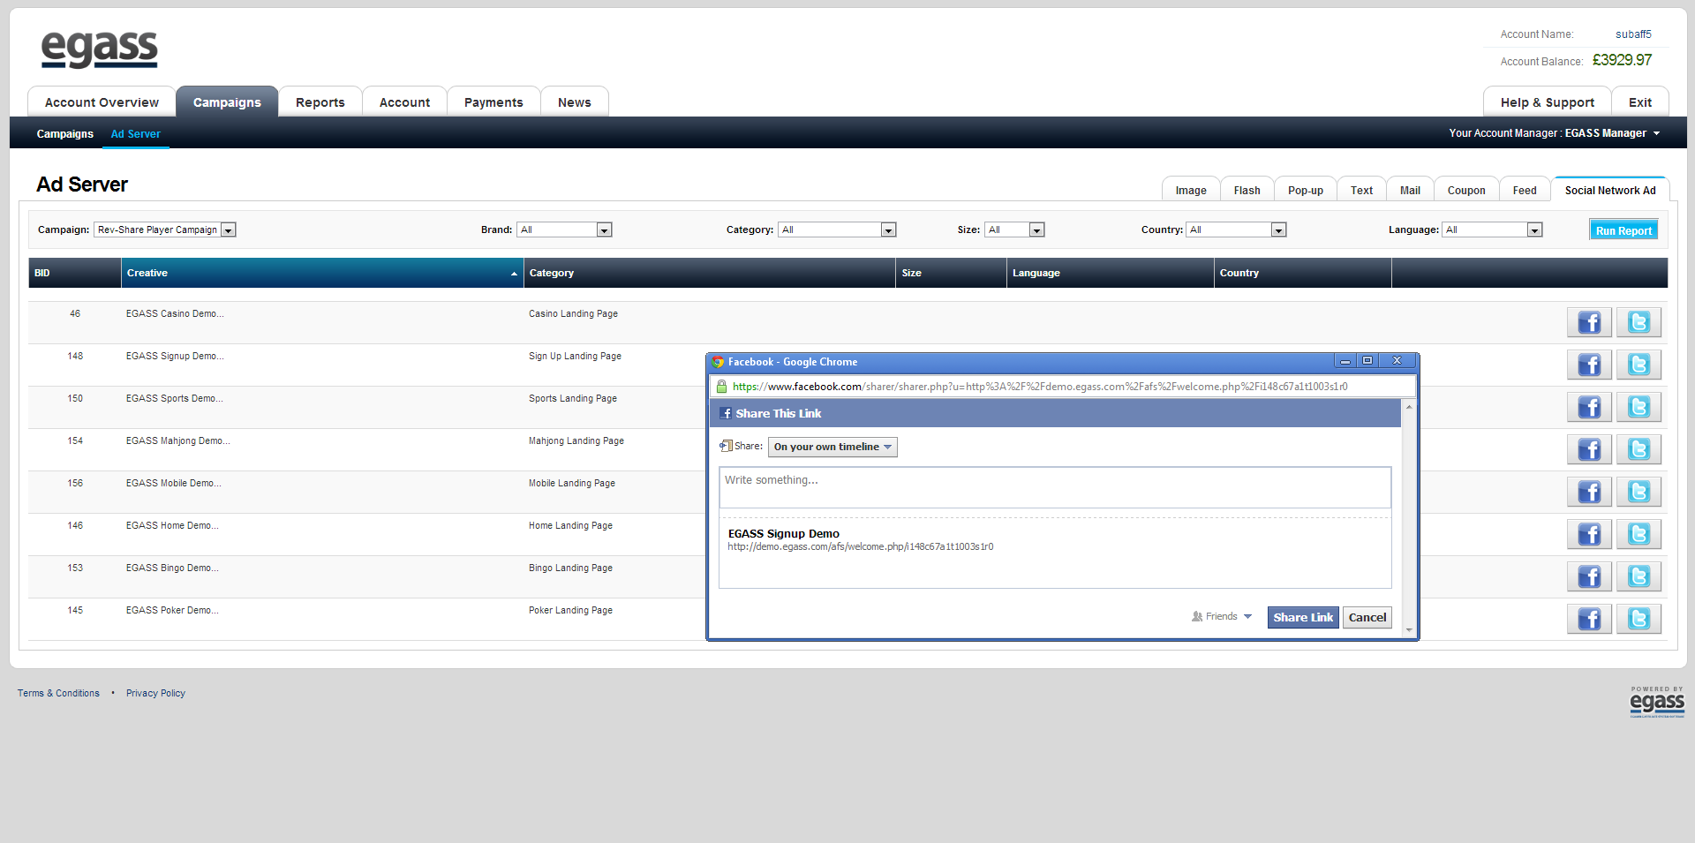Open the Country filter dropdown
Image resolution: width=1695 pixels, height=843 pixels.
click(1236, 230)
